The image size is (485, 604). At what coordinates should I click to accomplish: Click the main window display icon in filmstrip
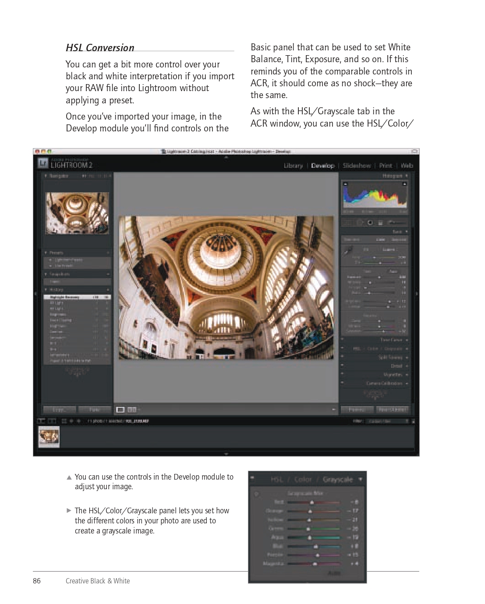coord(41,421)
